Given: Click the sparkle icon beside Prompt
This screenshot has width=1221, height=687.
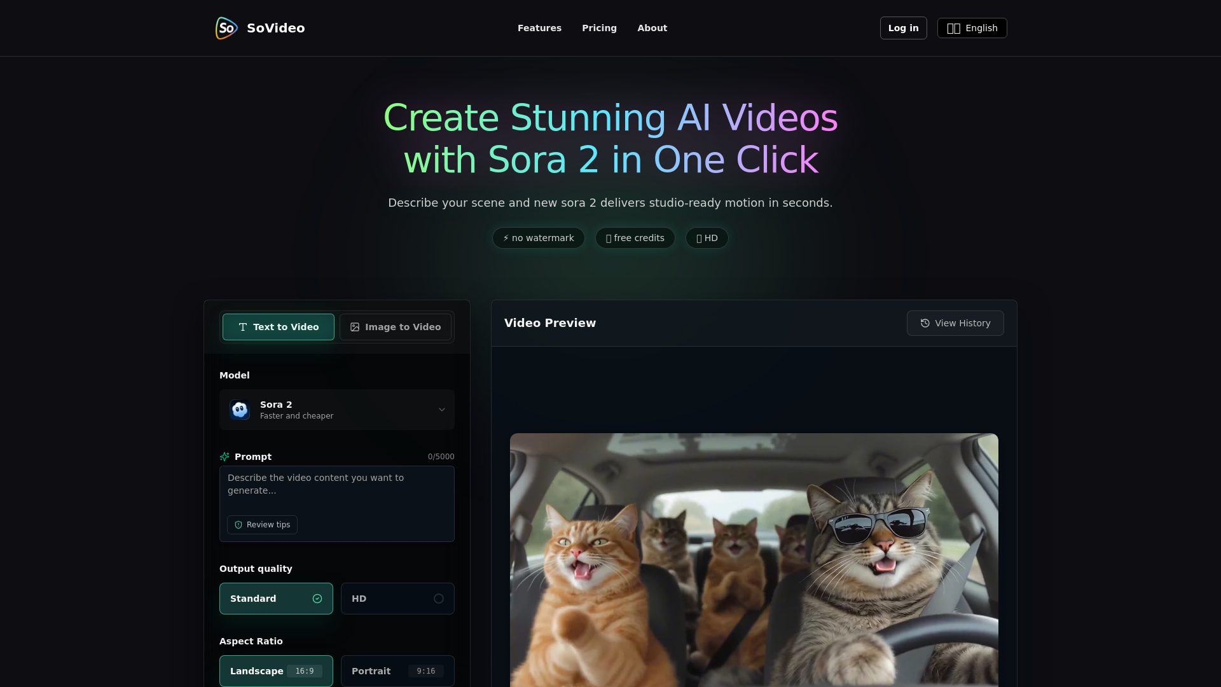Looking at the screenshot, I should 224,457.
